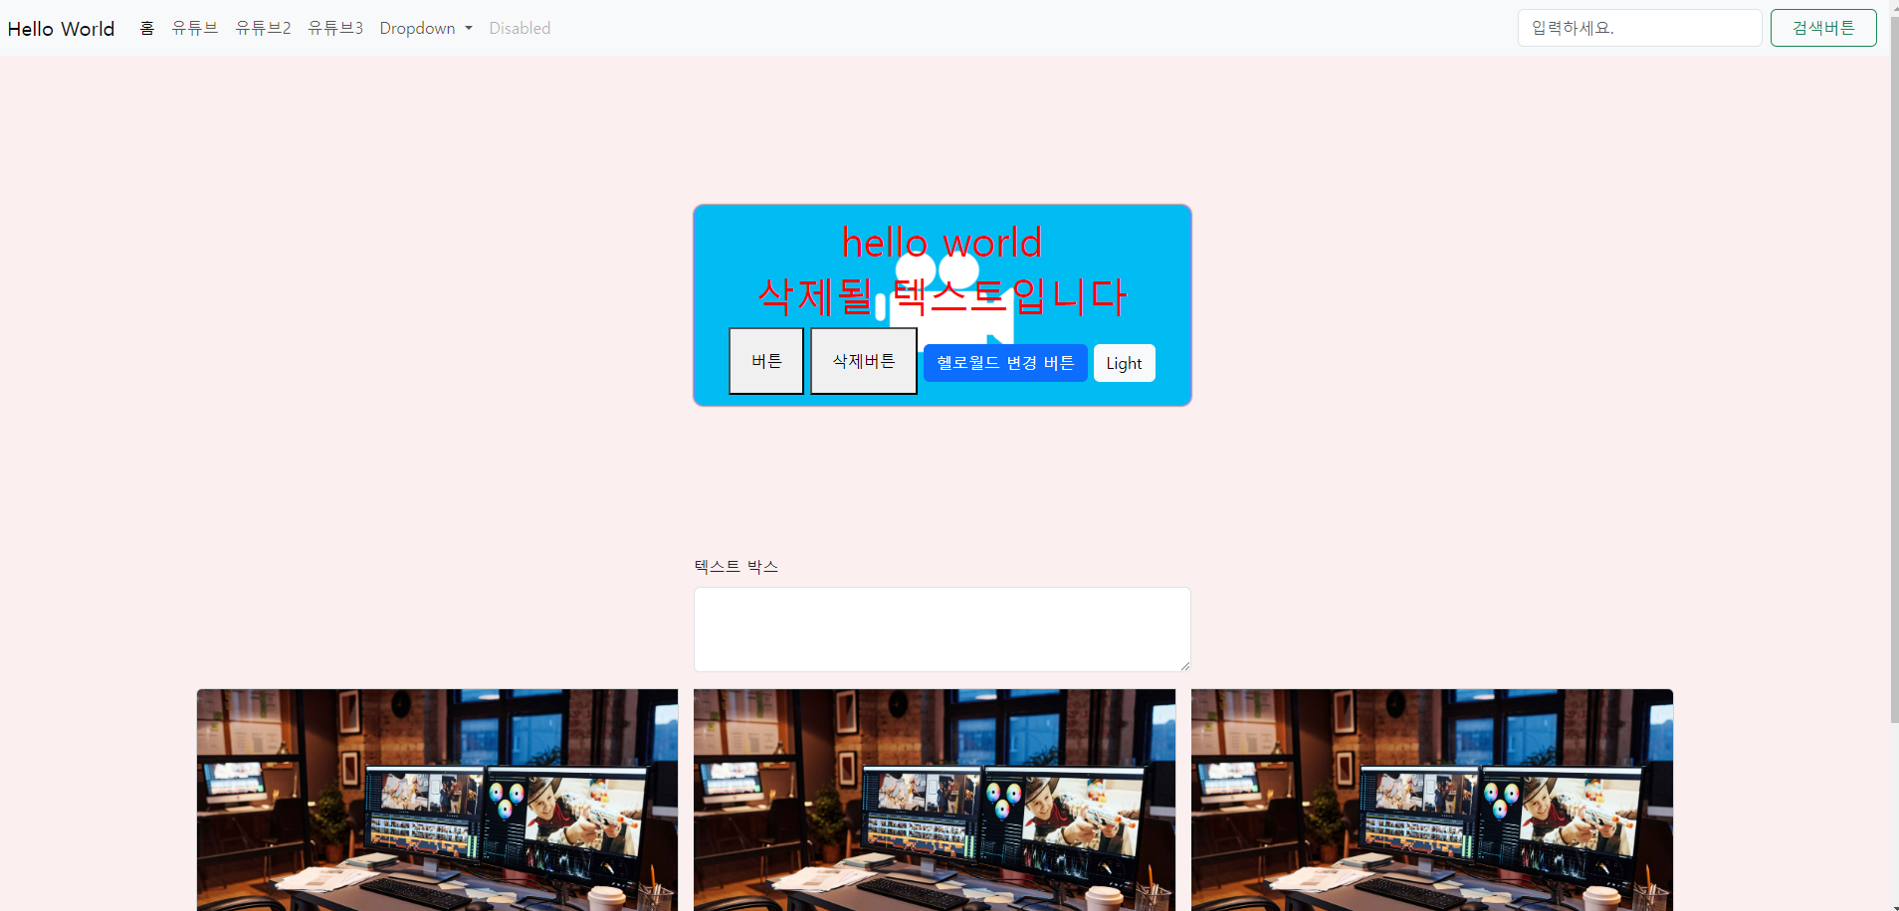This screenshot has width=1899, height=911.
Task: Open the 홈 nav item
Action: (147, 28)
